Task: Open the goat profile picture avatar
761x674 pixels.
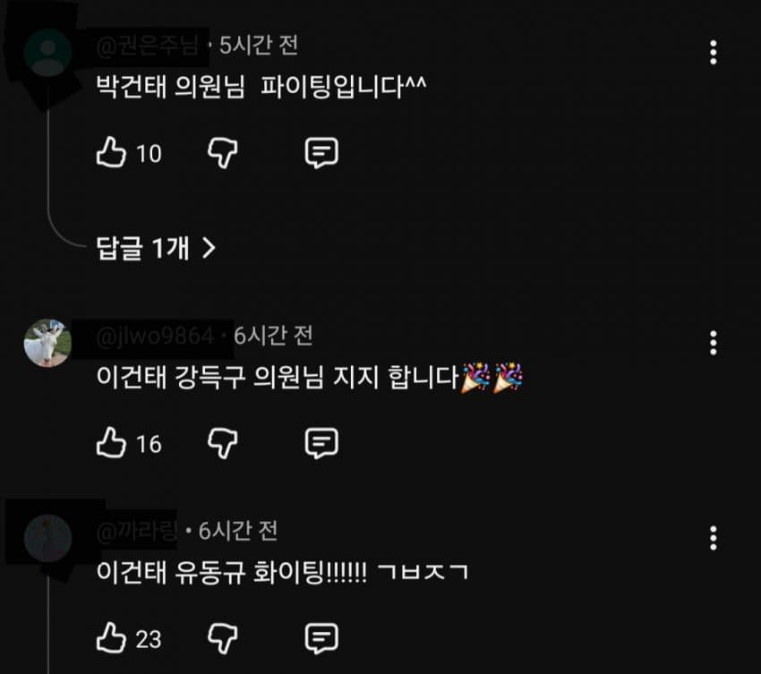Action: tap(47, 343)
